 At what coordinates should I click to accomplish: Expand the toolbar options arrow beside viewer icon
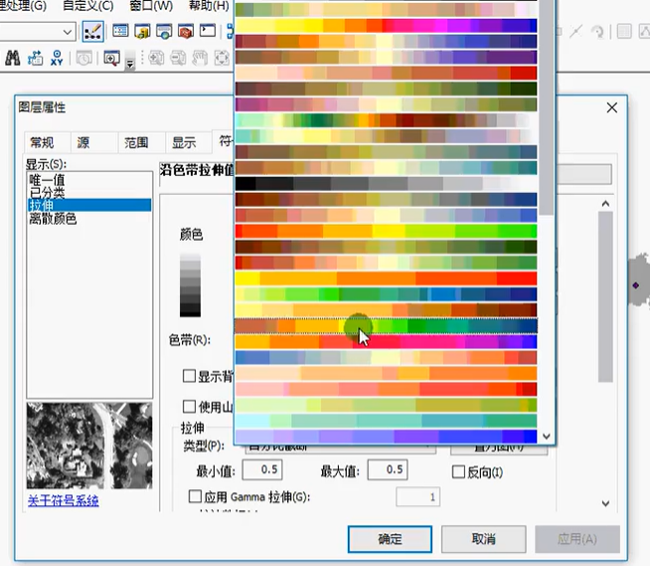(x=130, y=64)
